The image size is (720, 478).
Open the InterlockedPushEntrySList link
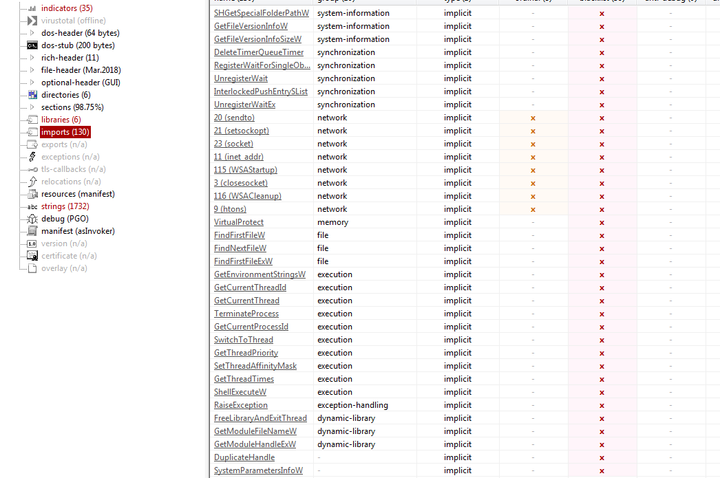[x=260, y=91]
